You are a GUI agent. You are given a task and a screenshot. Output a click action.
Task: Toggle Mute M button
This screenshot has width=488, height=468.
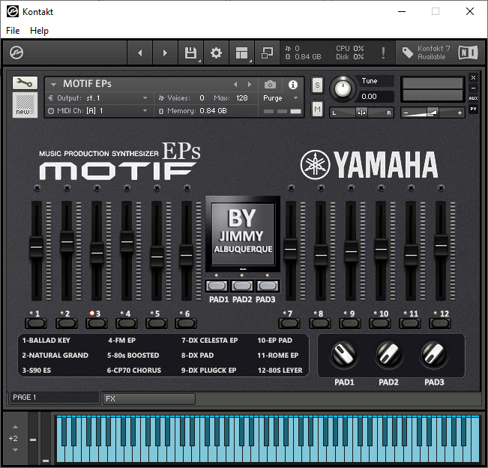(x=317, y=109)
